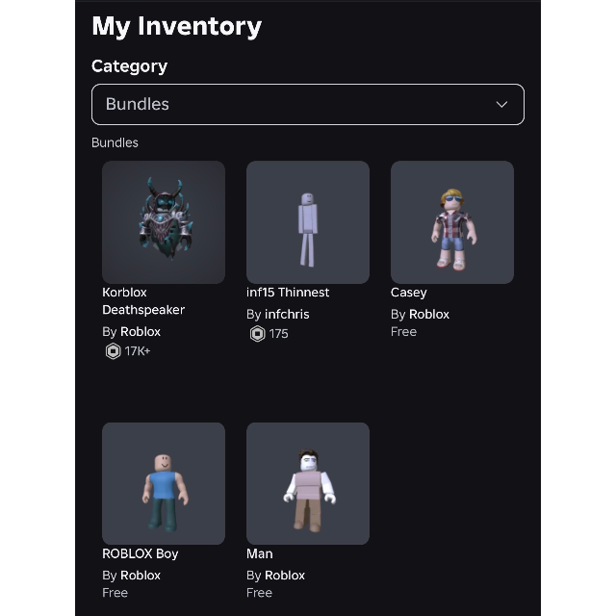616x616 pixels.
Task: Click the Man title link
Action: pyautogui.click(x=260, y=554)
